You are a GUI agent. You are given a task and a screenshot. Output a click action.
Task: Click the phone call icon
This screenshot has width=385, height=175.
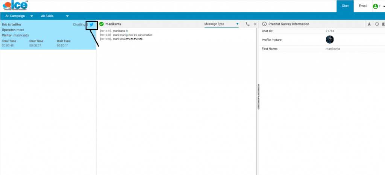247,24
